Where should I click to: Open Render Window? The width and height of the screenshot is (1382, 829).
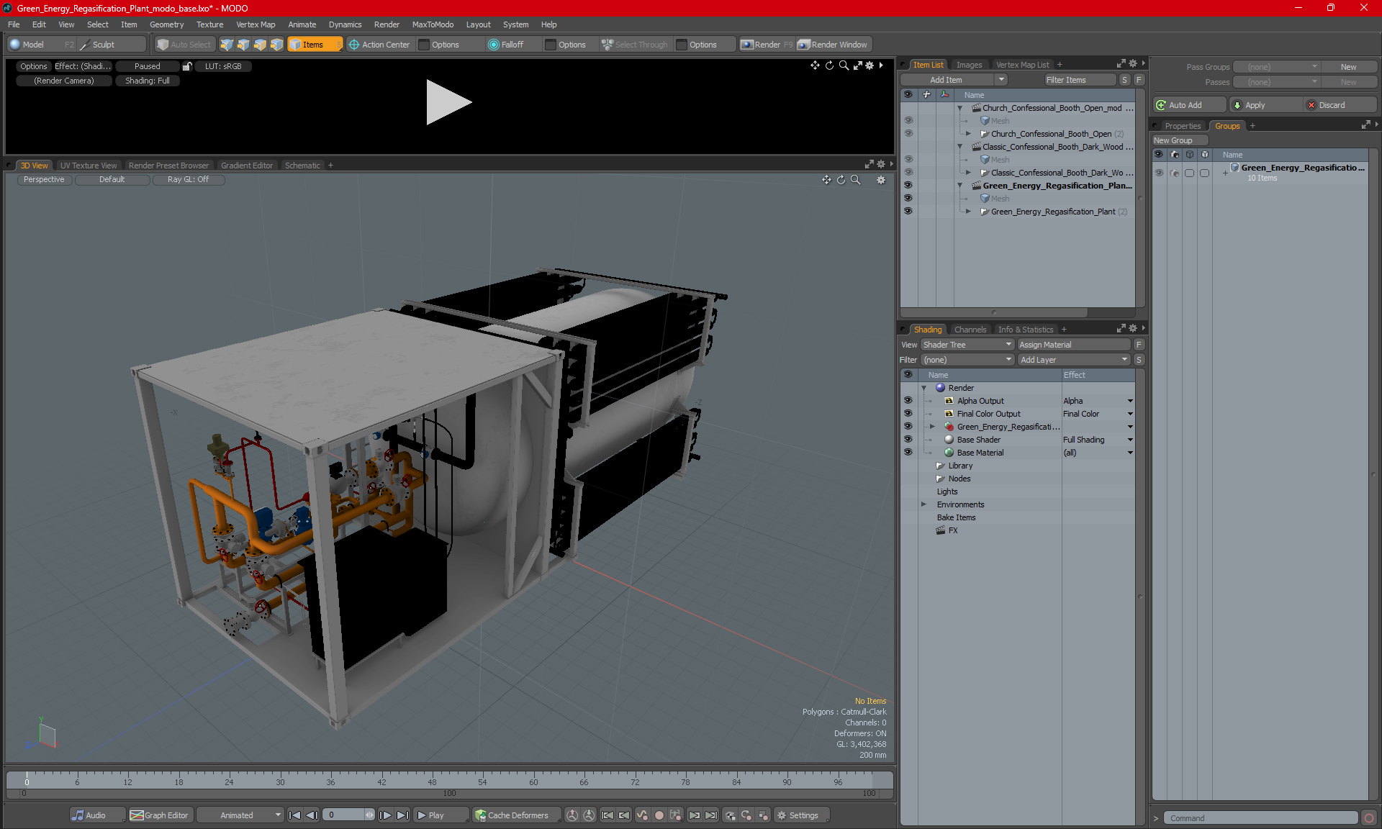833,45
